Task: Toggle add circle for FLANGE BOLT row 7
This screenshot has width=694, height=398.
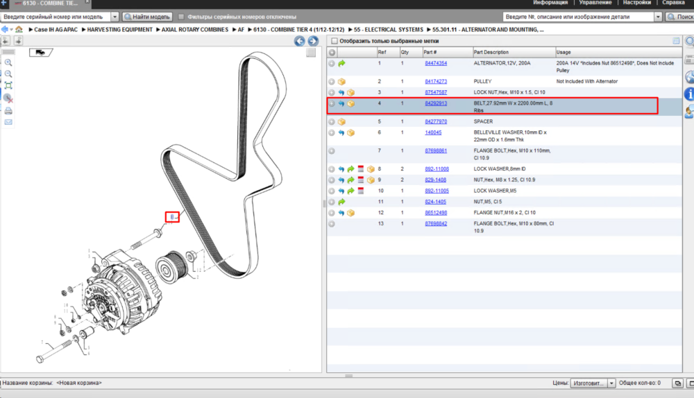Action: pos(332,150)
